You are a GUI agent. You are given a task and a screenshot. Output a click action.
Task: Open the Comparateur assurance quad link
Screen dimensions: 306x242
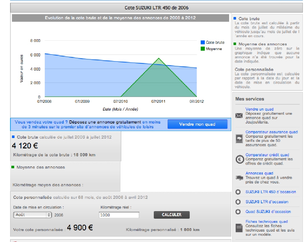coord(271,132)
